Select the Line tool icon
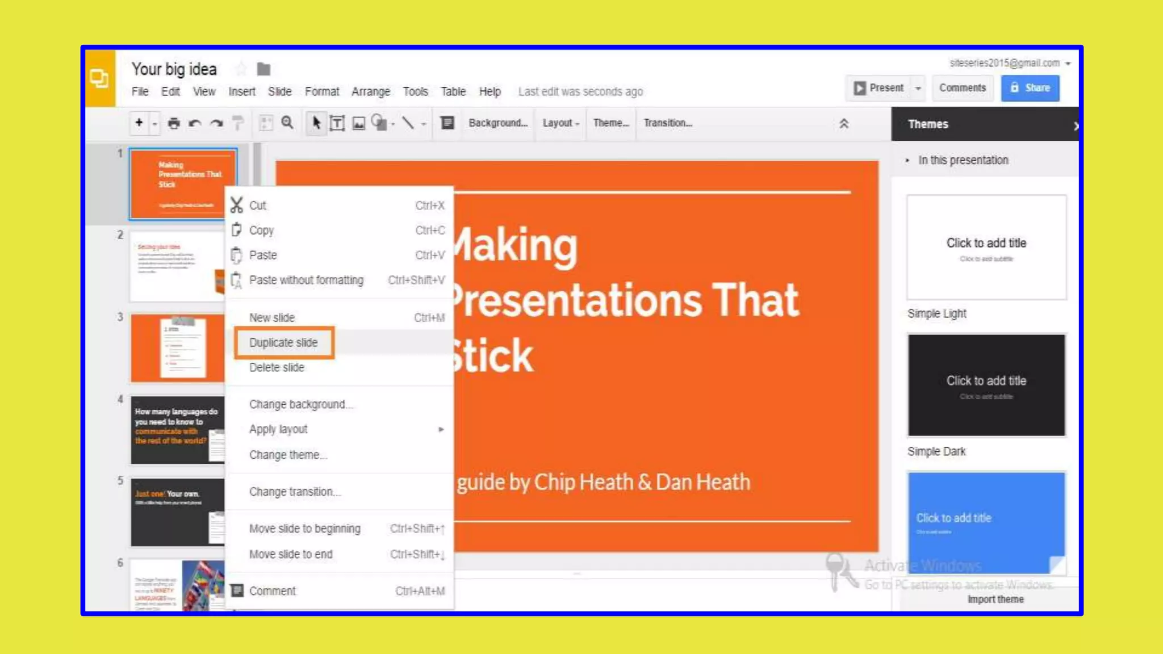 pos(408,123)
